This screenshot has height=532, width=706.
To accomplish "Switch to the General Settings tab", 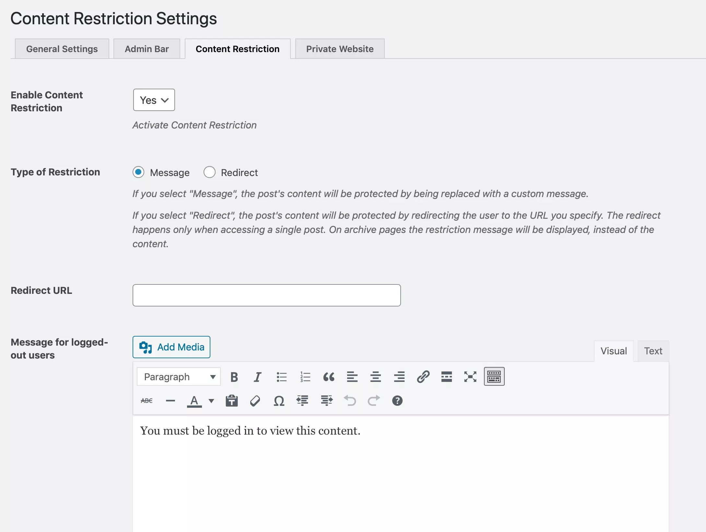I will 62,48.
